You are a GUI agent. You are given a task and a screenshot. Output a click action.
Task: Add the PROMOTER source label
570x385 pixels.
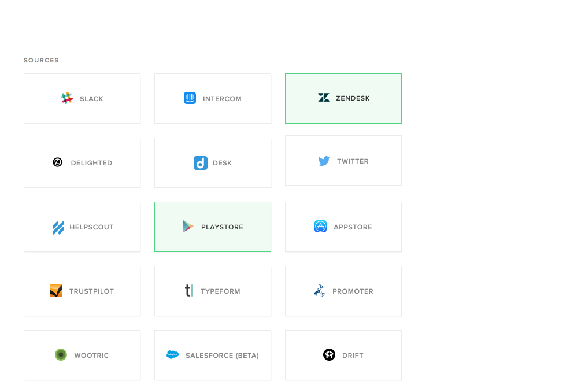click(353, 291)
